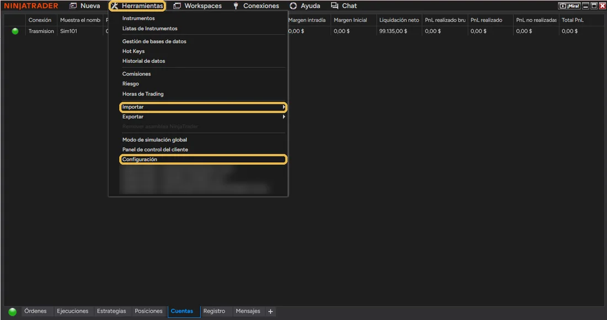Click green status dot in Sim101 row
The image size is (607, 320).
15,31
